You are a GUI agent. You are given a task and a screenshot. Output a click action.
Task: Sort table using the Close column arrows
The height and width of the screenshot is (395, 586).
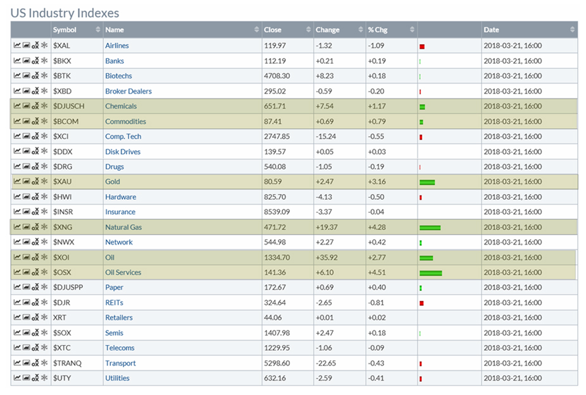click(x=309, y=30)
